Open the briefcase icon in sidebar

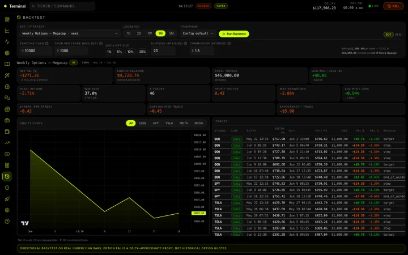click(x=7, y=120)
